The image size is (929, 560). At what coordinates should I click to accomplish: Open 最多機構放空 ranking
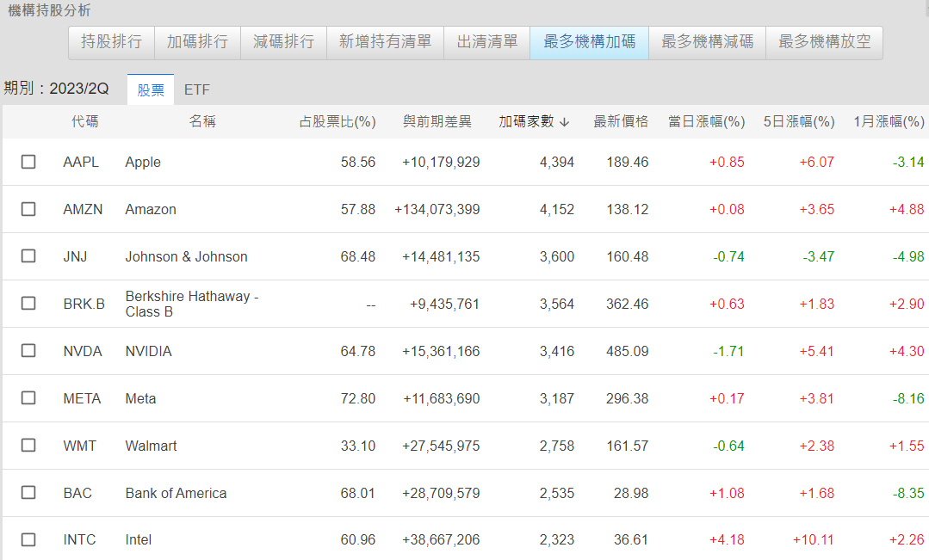(824, 41)
